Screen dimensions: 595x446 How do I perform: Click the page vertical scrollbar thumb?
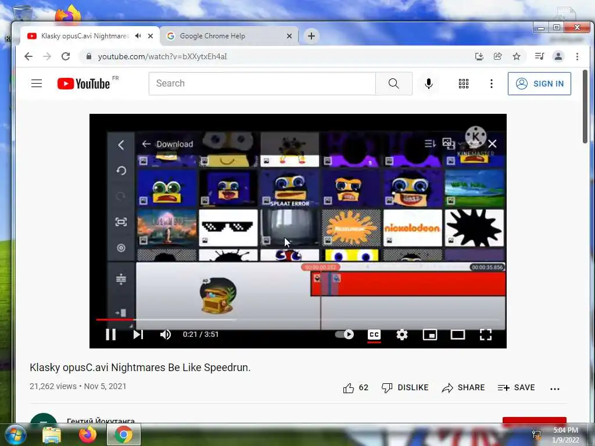coord(585,107)
